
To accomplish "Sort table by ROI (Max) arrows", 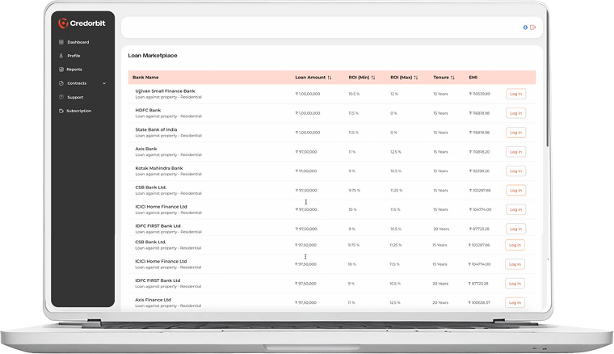I will pyautogui.click(x=416, y=78).
